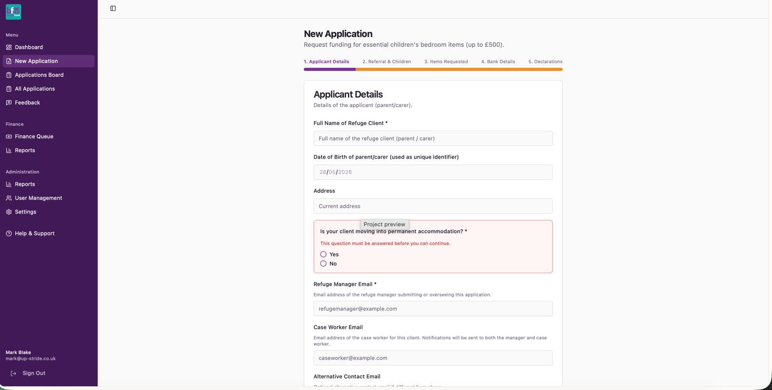Click the Feedback speech bubble icon
772x390 pixels.
(9, 103)
